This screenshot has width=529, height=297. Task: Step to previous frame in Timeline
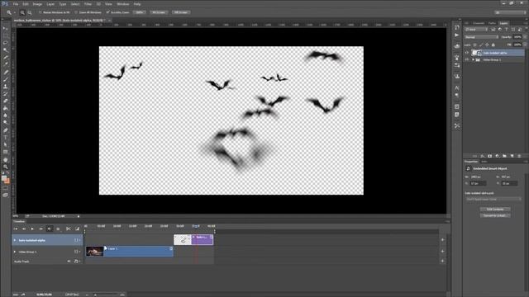click(x=24, y=229)
